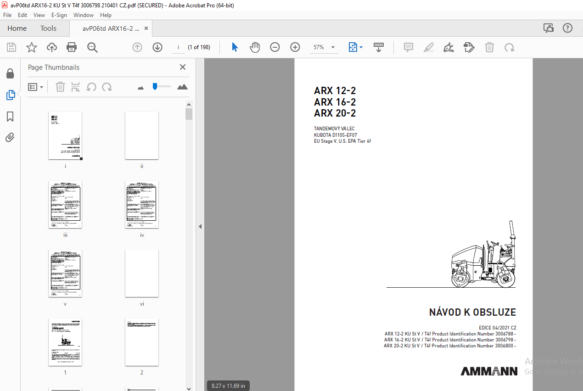Click the toolbar Rotate clockwise icon
The image size is (583, 391).
click(509, 47)
